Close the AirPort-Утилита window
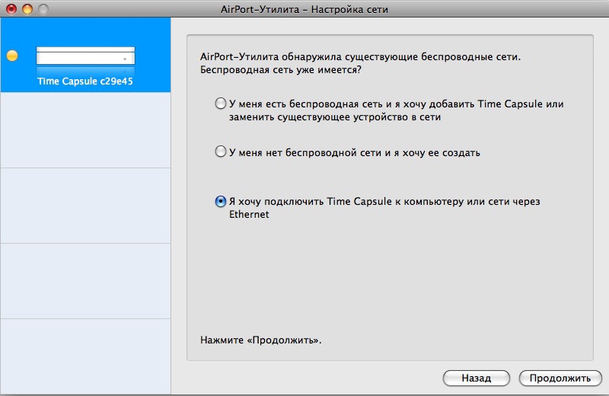This screenshot has height=396, width=609. 11,9
